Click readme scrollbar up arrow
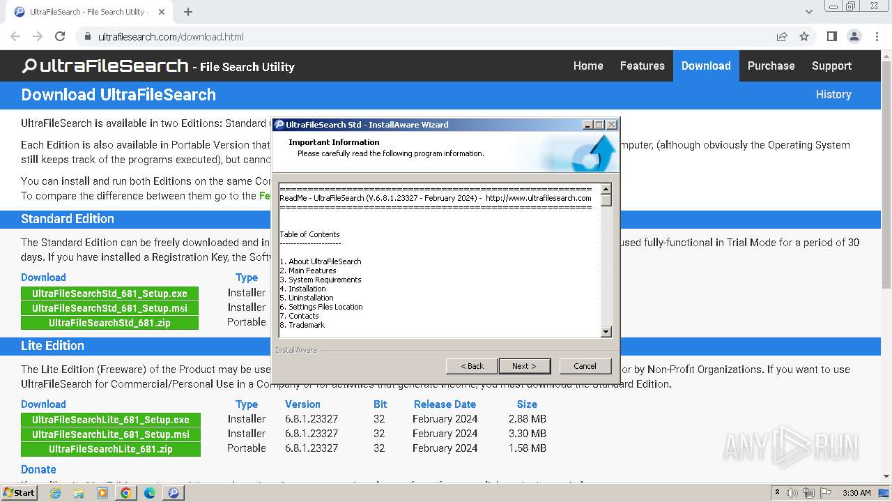This screenshot has height=502, width=892. click(x=606, y=189)
